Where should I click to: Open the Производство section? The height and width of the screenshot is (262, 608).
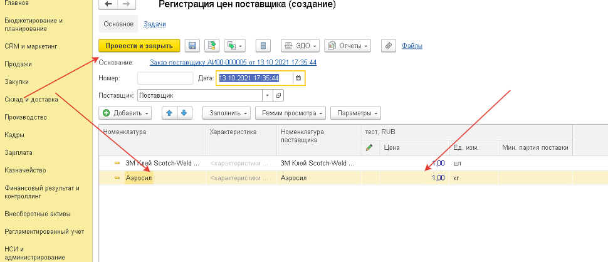(x=26, y=117)
